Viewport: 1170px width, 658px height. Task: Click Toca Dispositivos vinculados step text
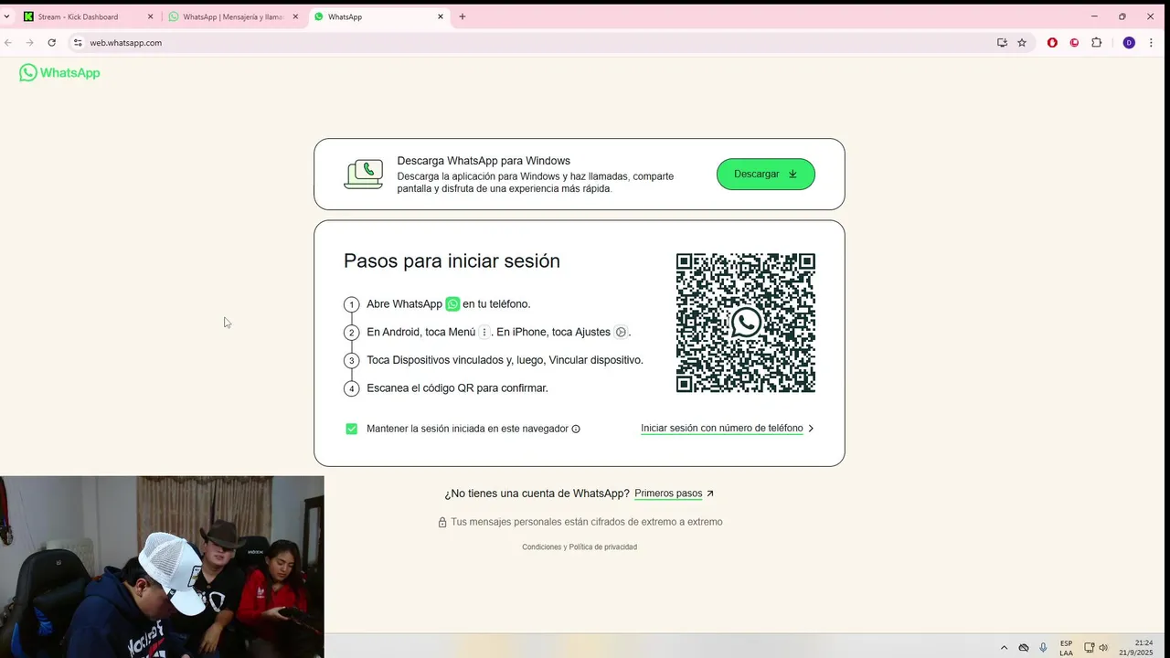(x=505, y=360)
